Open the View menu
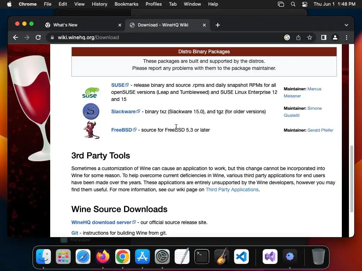The width and height of the screenshot is (362, 271). coord(79,4)
